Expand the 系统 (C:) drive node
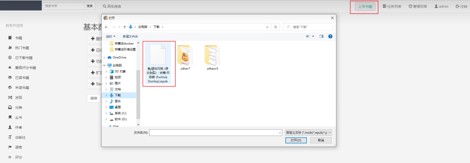Screen dimensions: 470x163 pos(106,113)
